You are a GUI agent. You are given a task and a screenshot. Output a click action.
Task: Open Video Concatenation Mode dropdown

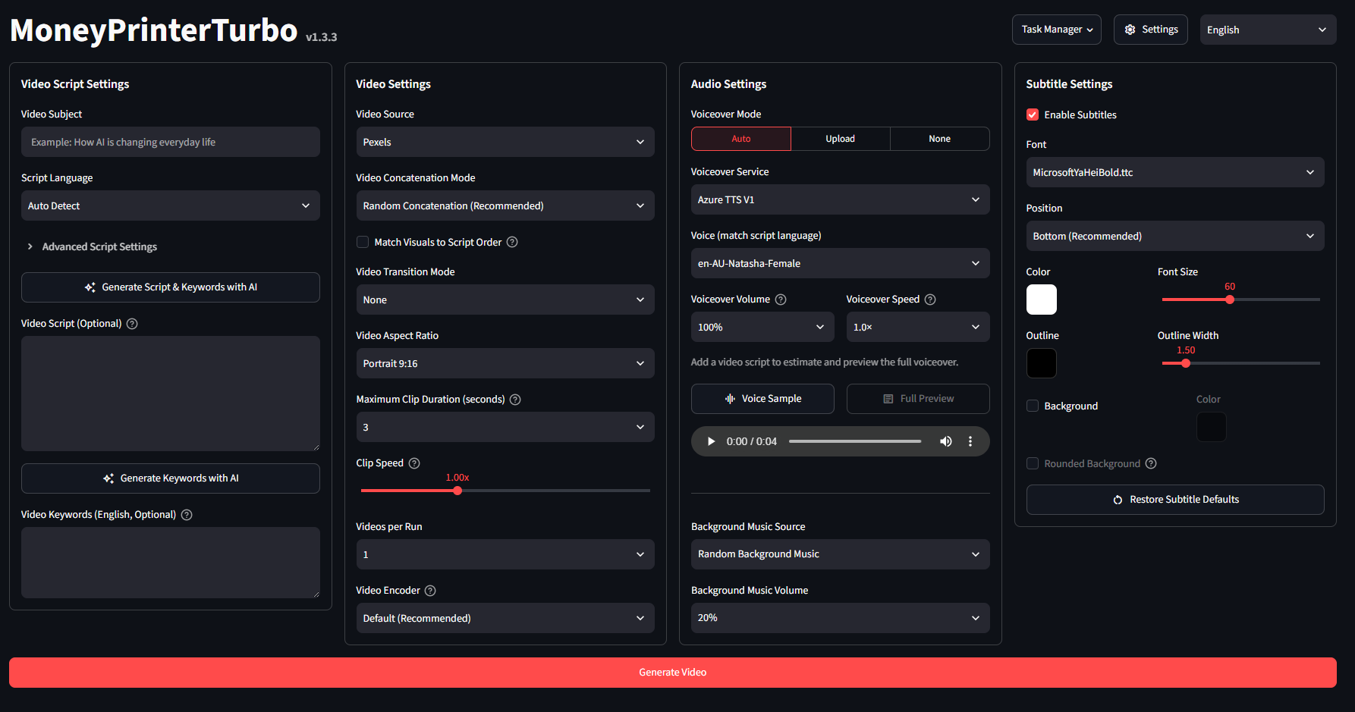click(x=505, y=205)
